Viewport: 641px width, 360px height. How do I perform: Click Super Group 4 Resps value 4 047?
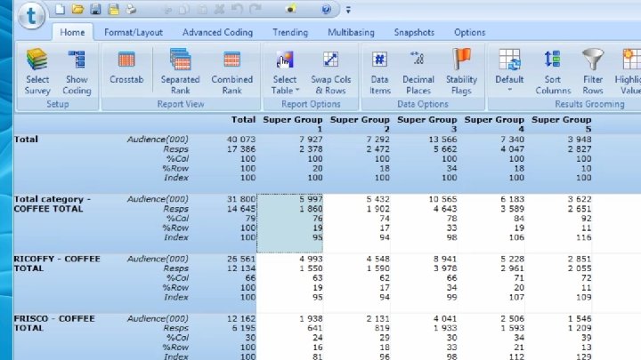[x=512, y=149]
